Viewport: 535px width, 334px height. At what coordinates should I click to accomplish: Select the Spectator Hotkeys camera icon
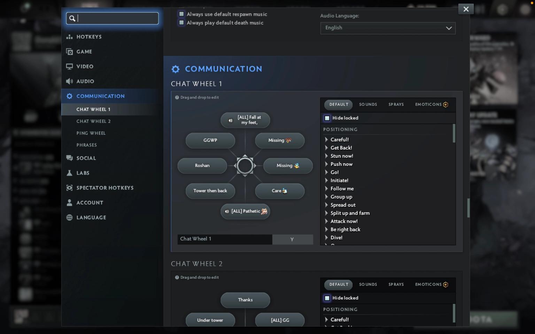tap(70, 188)
